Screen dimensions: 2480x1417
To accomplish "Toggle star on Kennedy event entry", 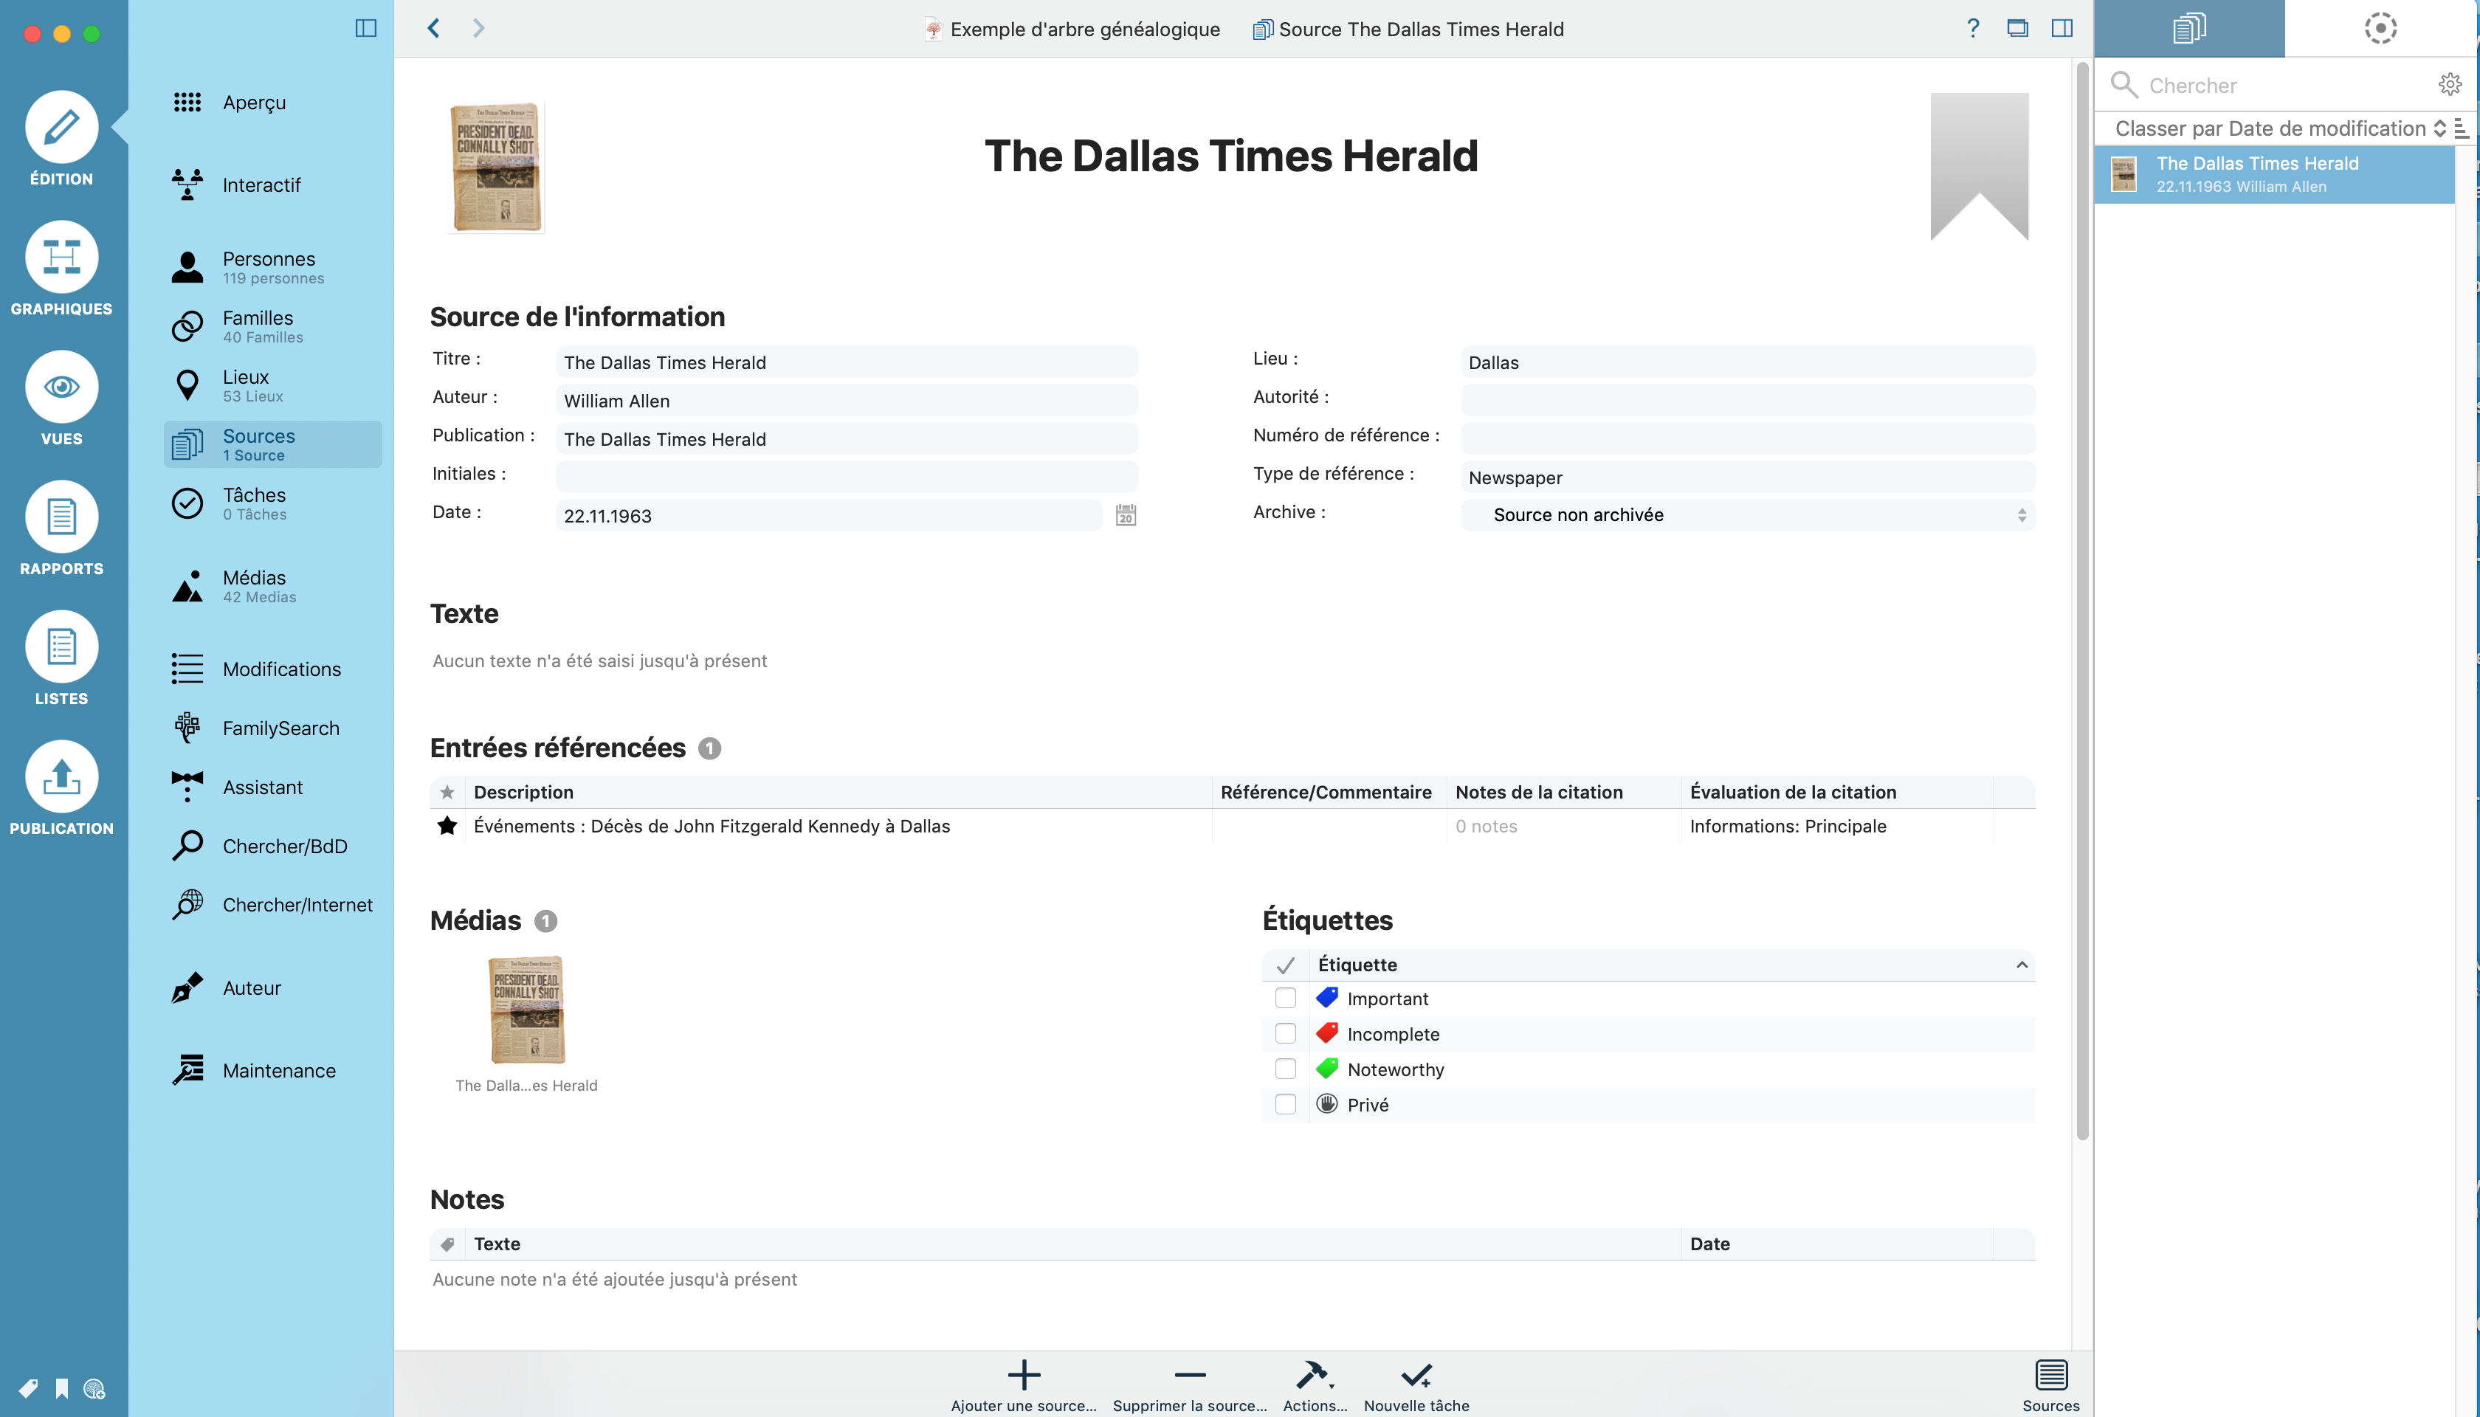I will pos(447,827).
